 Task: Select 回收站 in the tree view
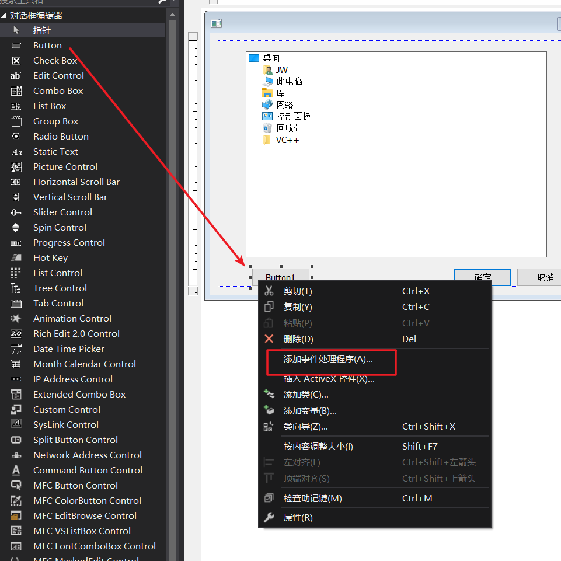289,128
